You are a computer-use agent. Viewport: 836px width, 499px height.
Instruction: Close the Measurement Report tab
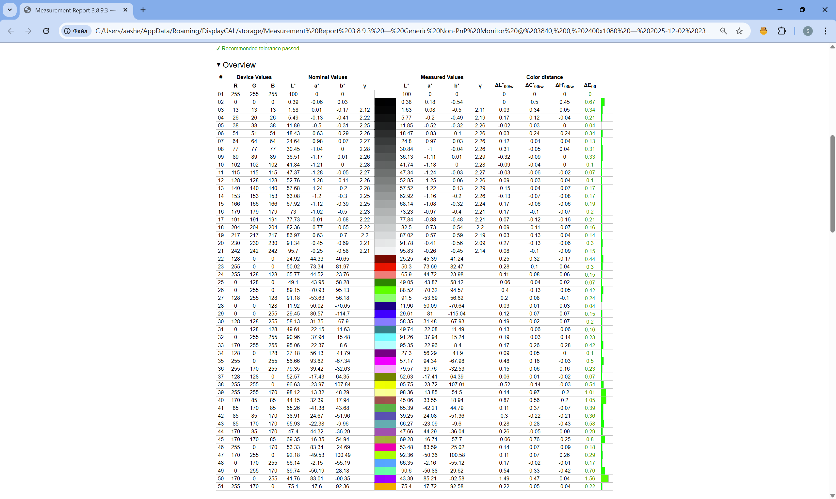click(x=125, y=10)
